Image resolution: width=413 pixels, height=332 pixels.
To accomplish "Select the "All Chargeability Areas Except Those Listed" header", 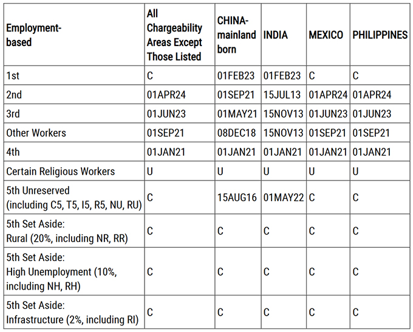I will (174, 35).
